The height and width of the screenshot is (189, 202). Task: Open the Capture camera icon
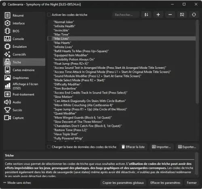[x=7, y=118]
